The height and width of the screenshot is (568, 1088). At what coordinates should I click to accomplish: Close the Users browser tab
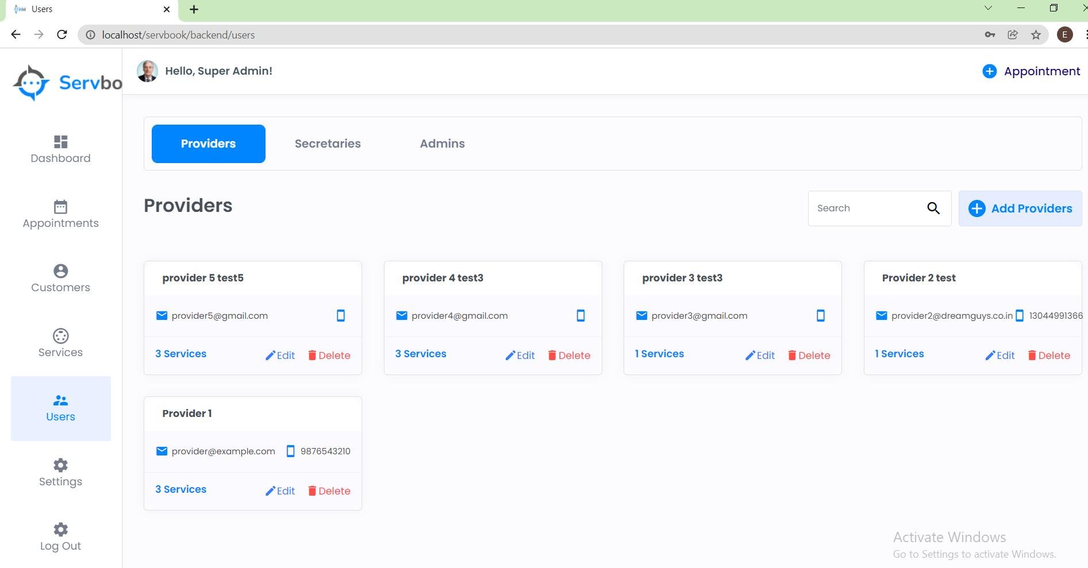tap(167, 9)
